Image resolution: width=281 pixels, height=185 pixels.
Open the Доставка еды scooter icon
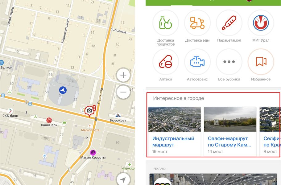pos(197,23)
